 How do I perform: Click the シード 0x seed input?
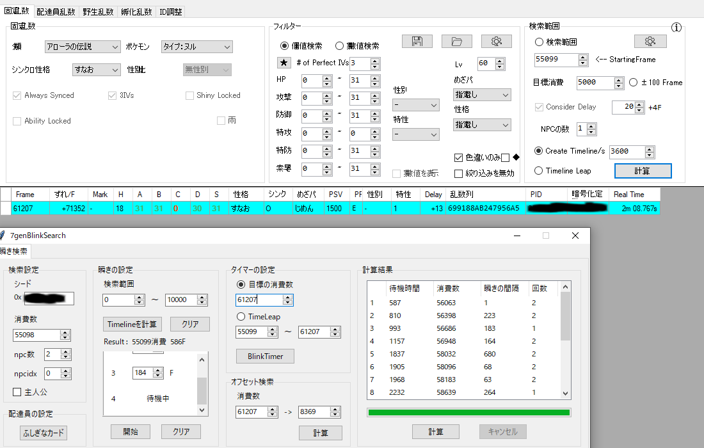point(49,298)
